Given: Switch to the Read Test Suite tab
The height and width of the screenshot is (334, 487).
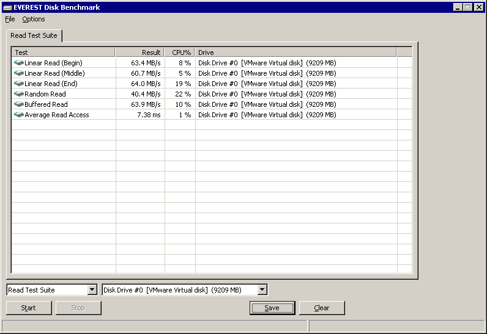Looking at the screenshot, I should (x=34, y=35).
